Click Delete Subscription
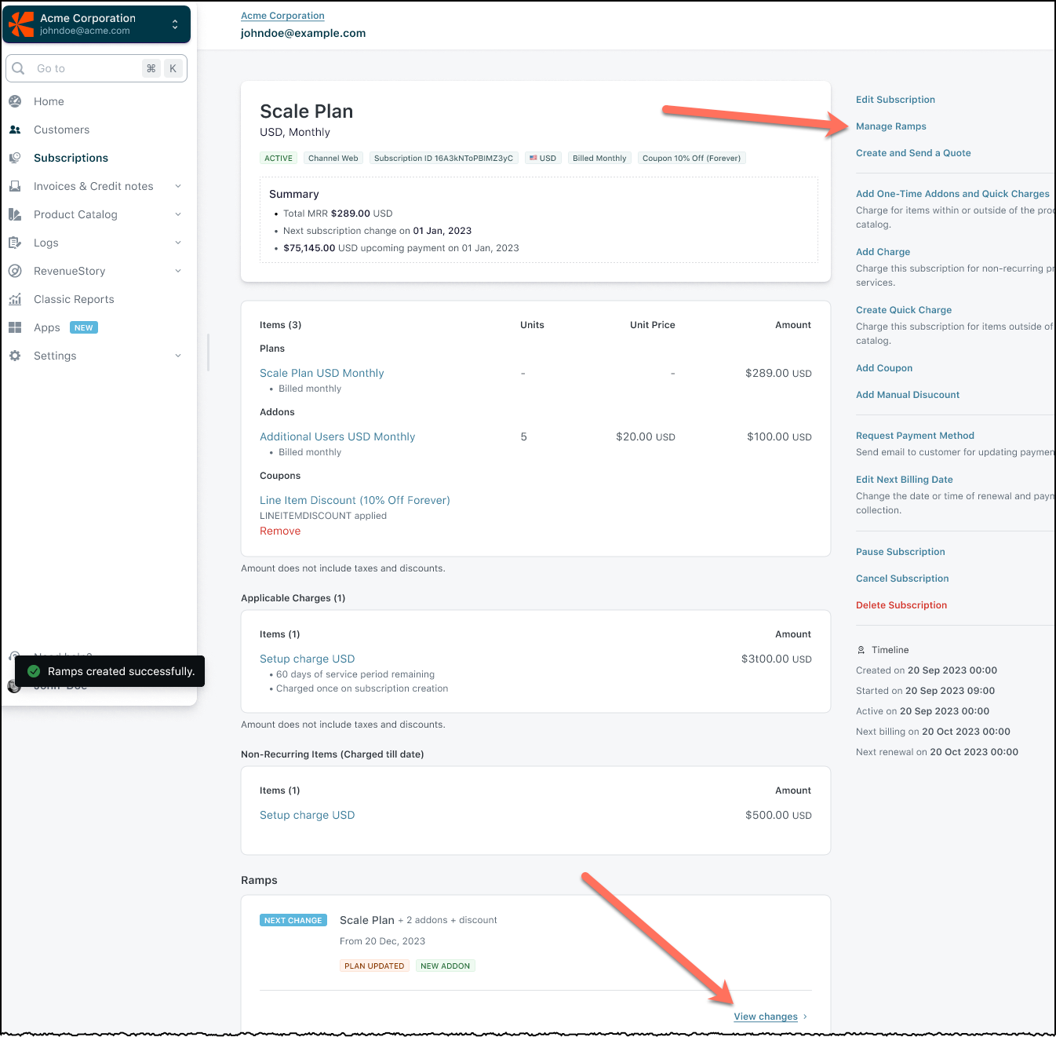Screen dimensions: 1056x1037 tap(901, 605)
